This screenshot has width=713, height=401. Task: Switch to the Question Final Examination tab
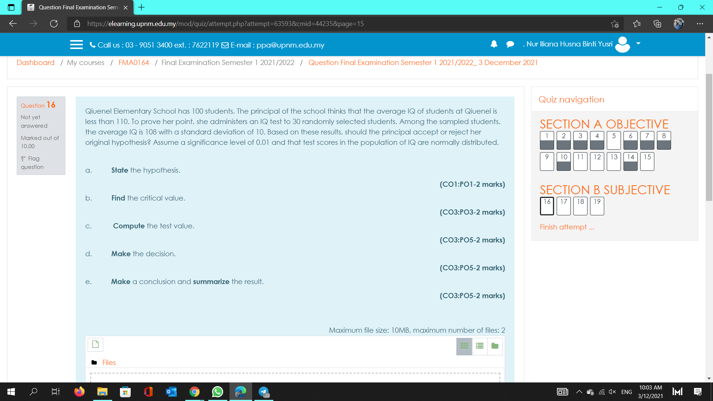pos(74,7)
